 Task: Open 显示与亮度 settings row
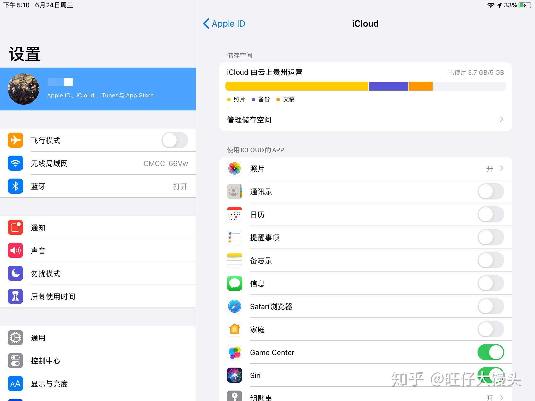click(x=98, y=384)
